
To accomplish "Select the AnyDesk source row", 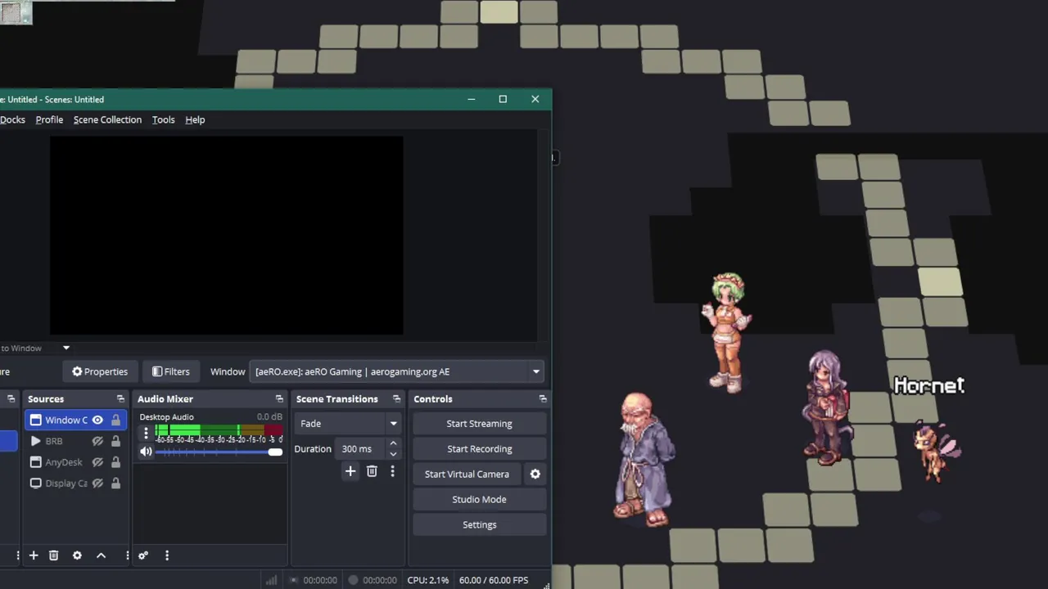I will pos(75,462).
